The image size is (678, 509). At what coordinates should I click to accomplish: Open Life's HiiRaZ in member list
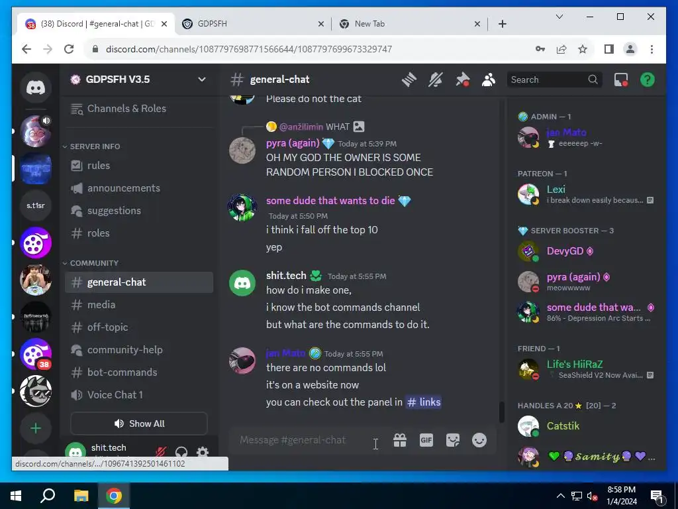pyautogui.click(x=586, y=369)
